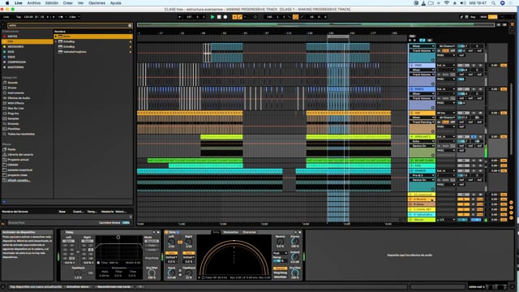Expand the Echo item in browser results
Screen dimensions: 519x292
tap(56, 36)
